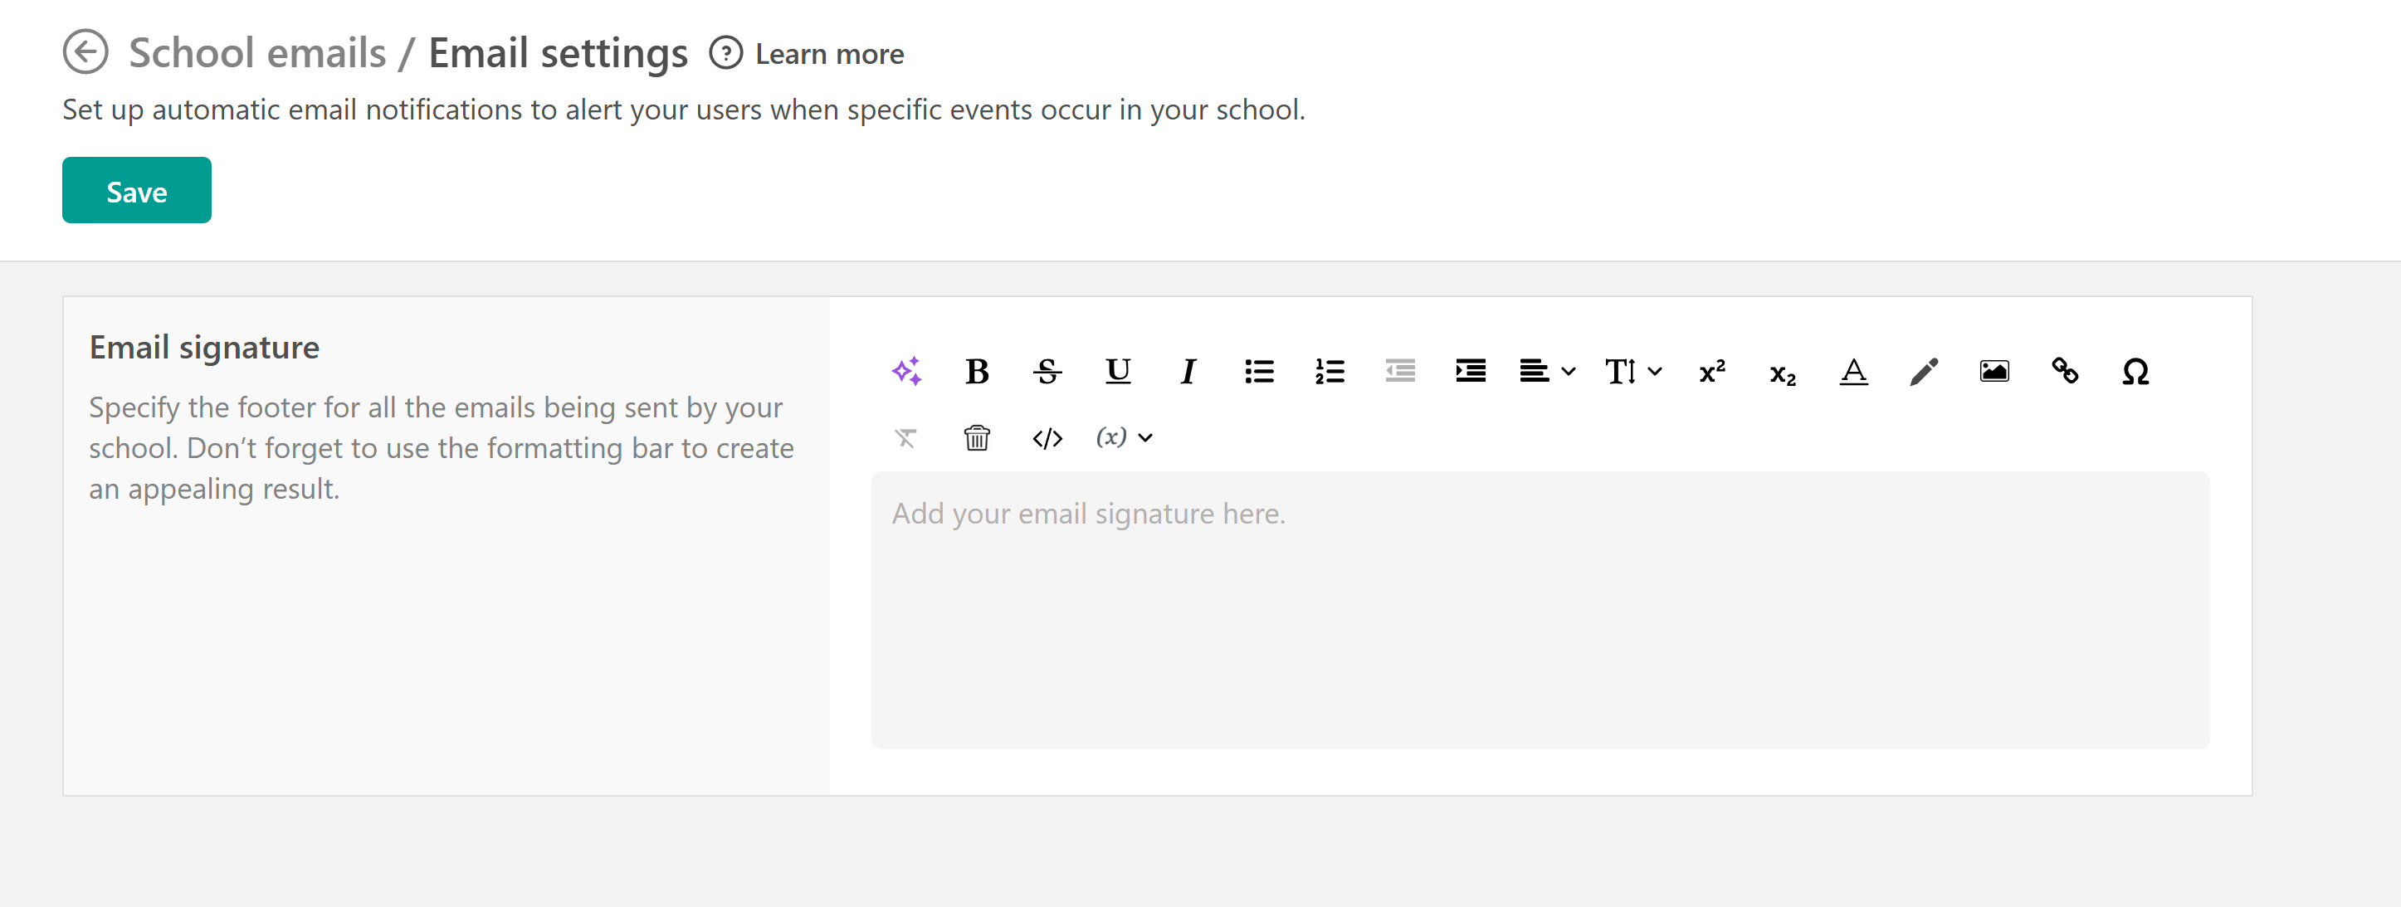Click in the email signature text area
Image resolution: width=2401 pixels, height=907 pixels.
click(1539, 610)
